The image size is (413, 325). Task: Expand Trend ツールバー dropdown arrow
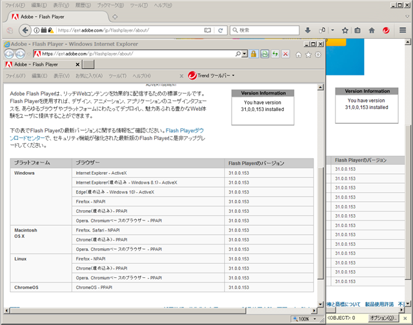pyautogui.click(x=233, y=76)
